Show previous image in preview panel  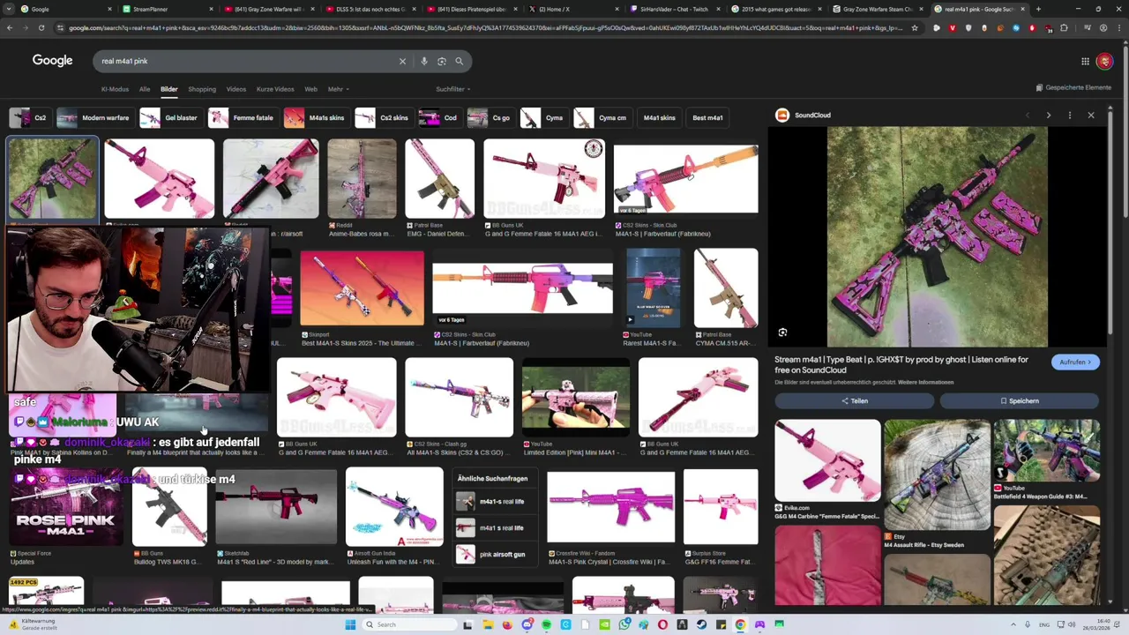coord(1027,116)
